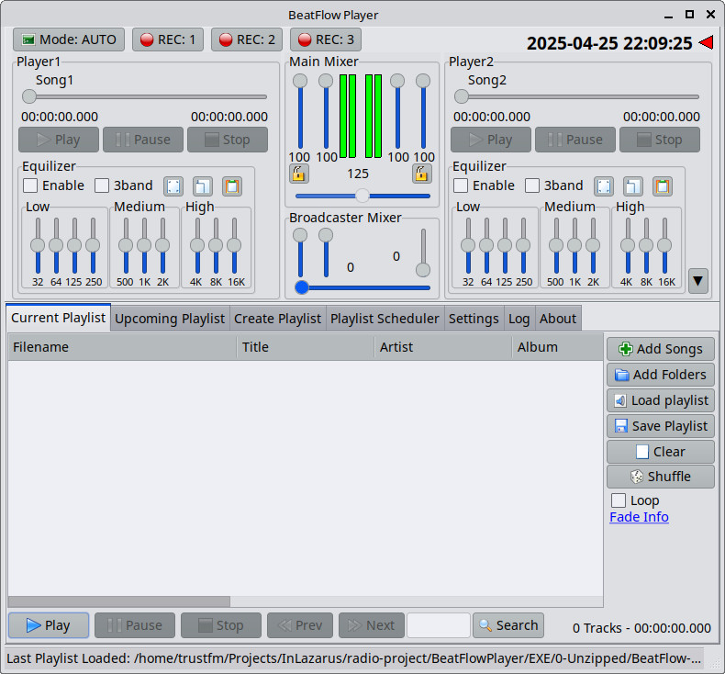Click the orange-framed equalizer icon in Player1
Viewport: 725px width, 674px height.
232,185
